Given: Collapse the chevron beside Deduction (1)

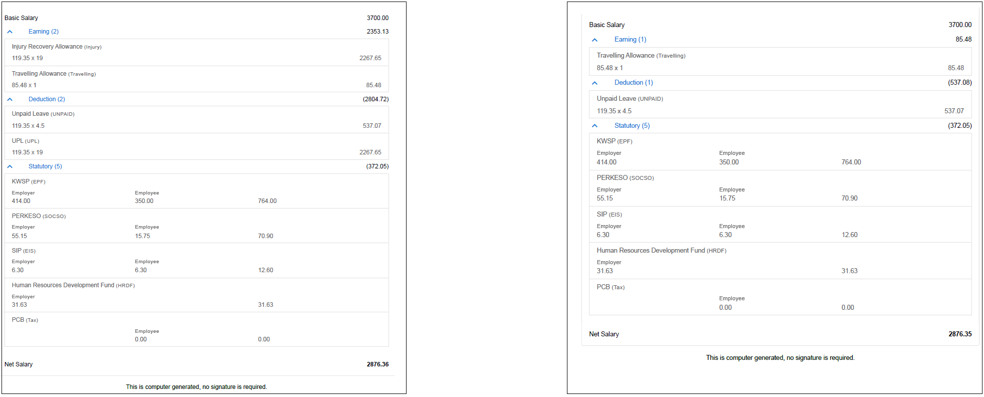Looking at the screenshot, I should click(595, 83).
